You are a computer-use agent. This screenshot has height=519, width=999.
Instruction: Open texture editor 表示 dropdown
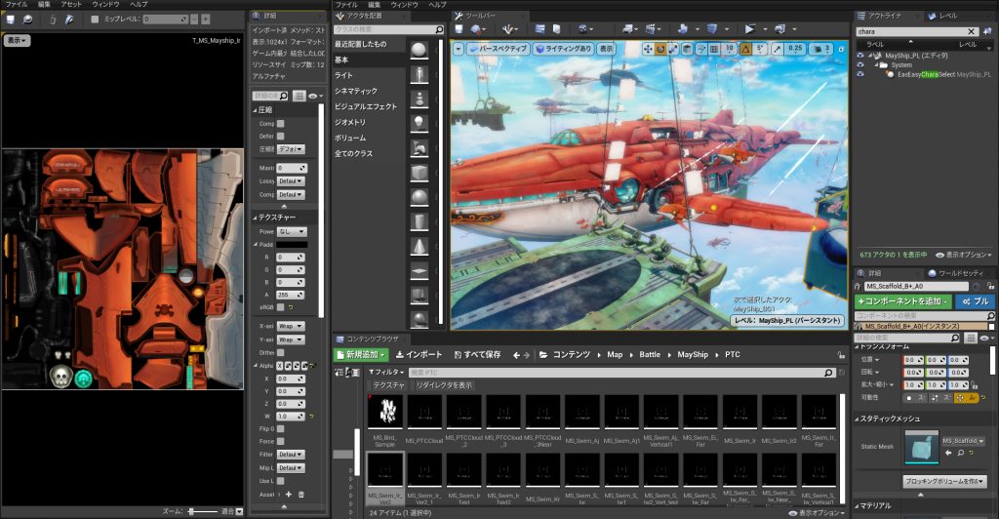click(x=17, y=40)
